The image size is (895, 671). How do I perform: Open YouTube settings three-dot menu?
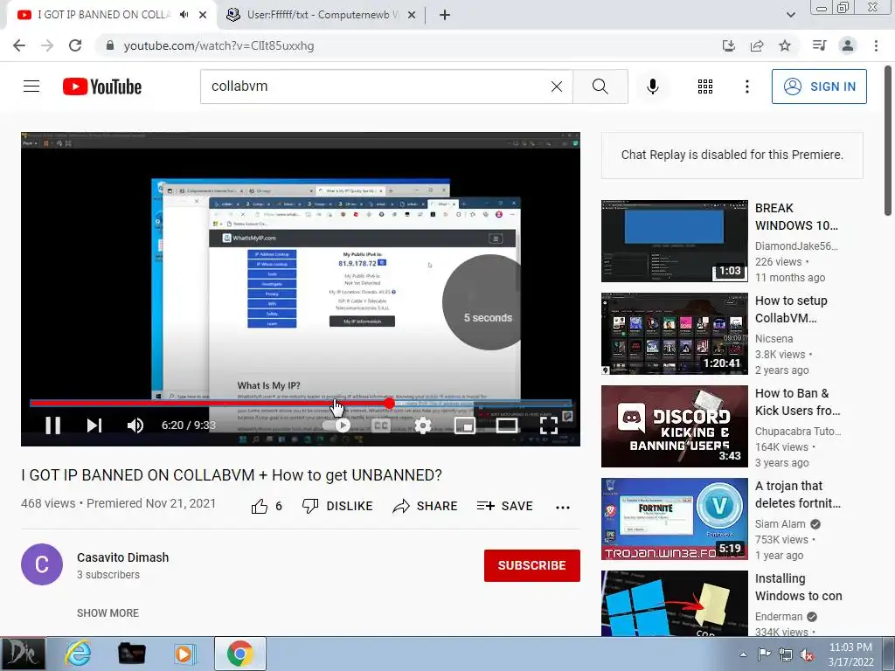tap(746, 86)
